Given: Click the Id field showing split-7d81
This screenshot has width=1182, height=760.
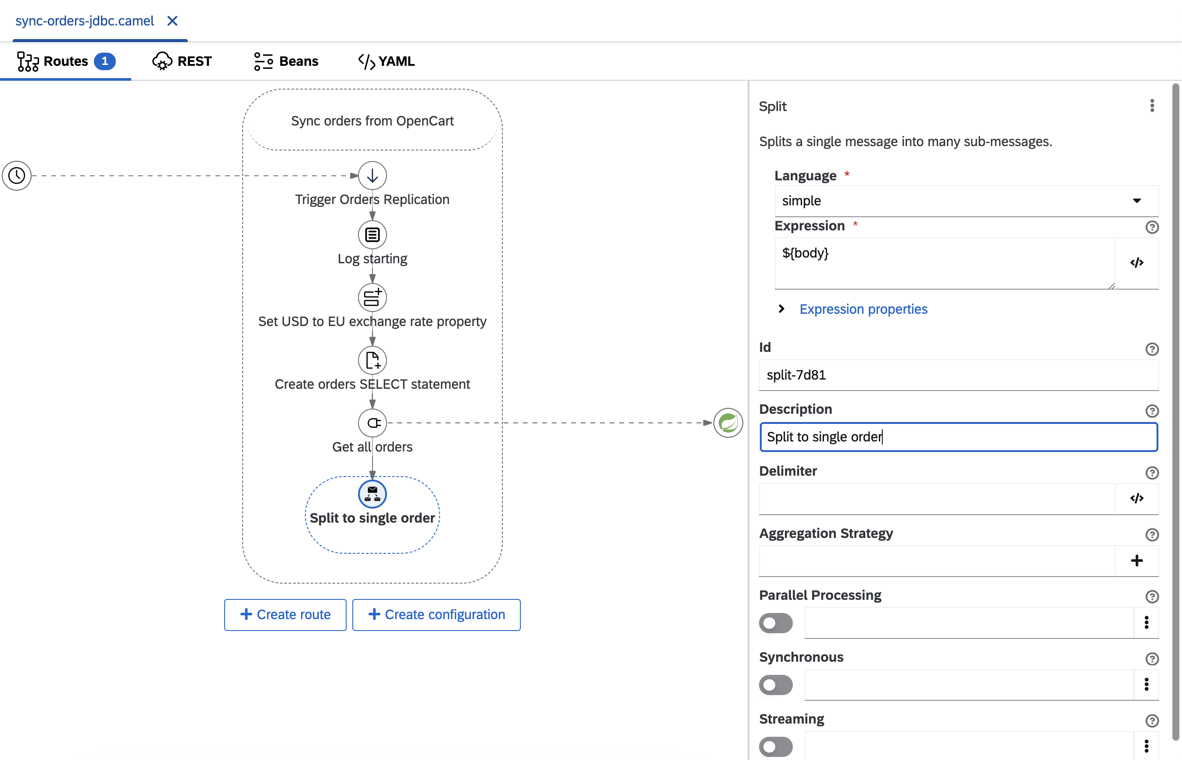Looking at the screenshot, I should (x=958, y=375).
